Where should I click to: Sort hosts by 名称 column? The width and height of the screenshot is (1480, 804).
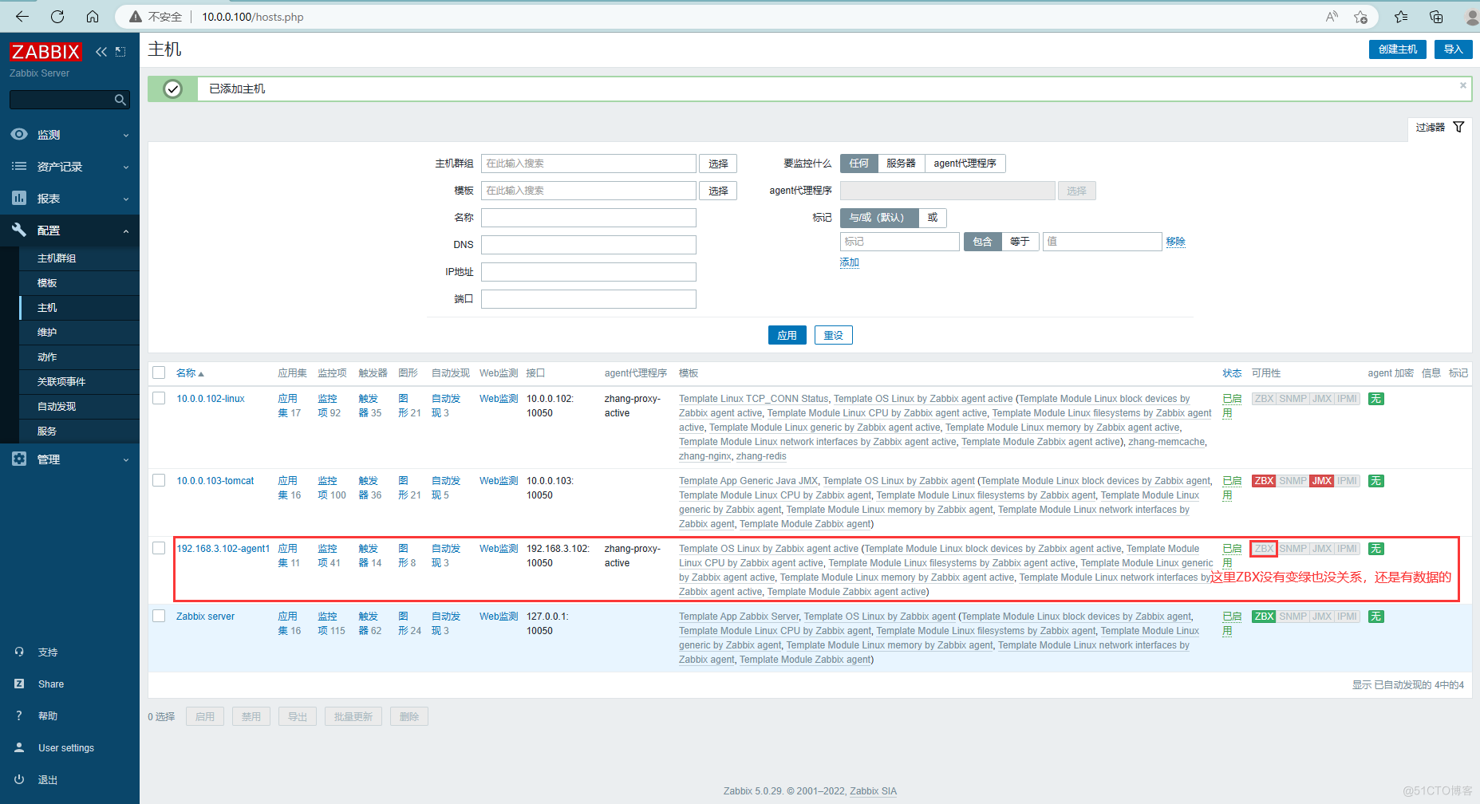(x=190, y=373)
